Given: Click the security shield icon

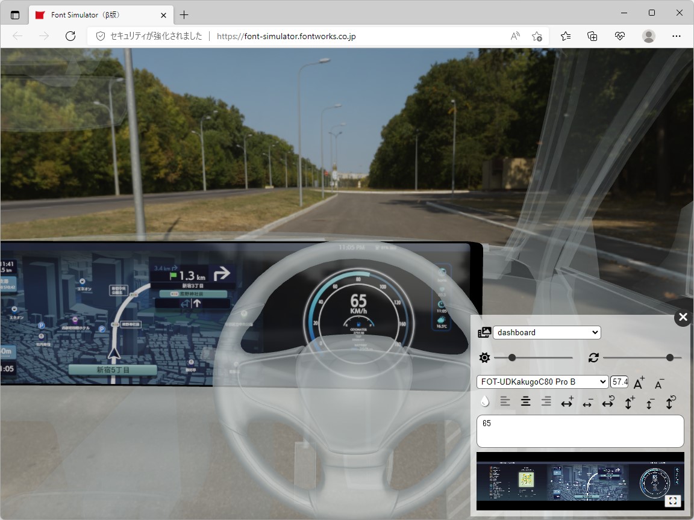Looking at the screenshot, I should [x=101, y=36].
